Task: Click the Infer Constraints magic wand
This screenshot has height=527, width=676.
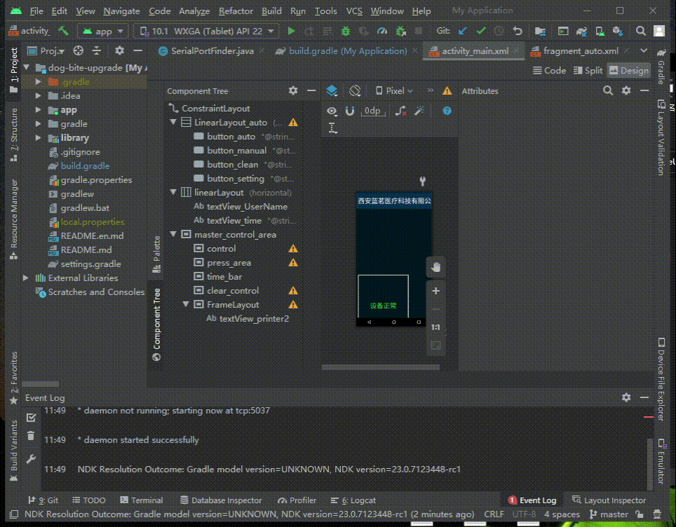Action: pyautogui.click(x=419, y=111)
